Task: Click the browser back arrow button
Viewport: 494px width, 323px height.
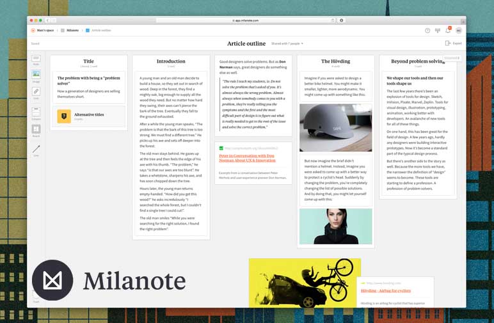Action: 47,20
